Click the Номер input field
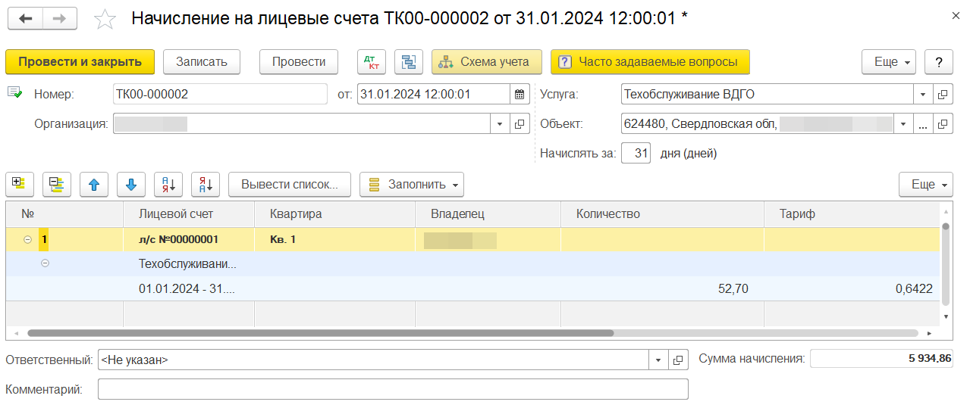 tap(220, 95)
